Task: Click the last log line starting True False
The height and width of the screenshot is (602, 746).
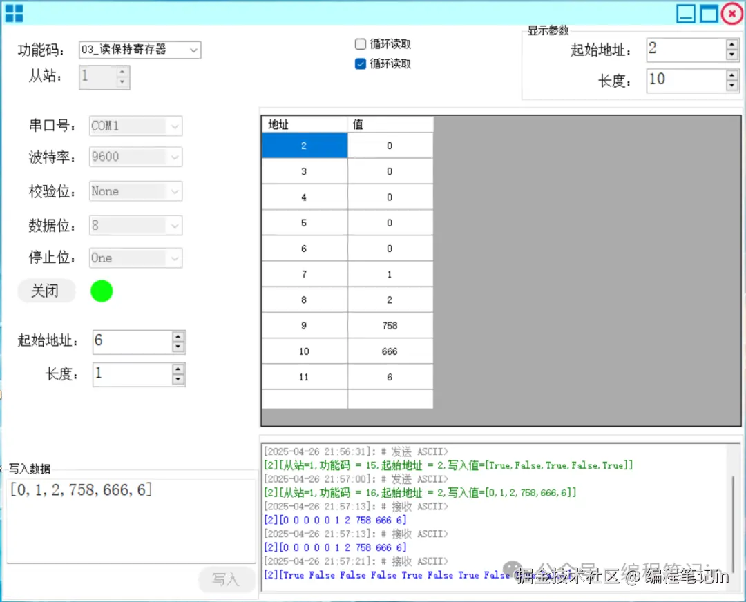Action: (x=419, y=575)
